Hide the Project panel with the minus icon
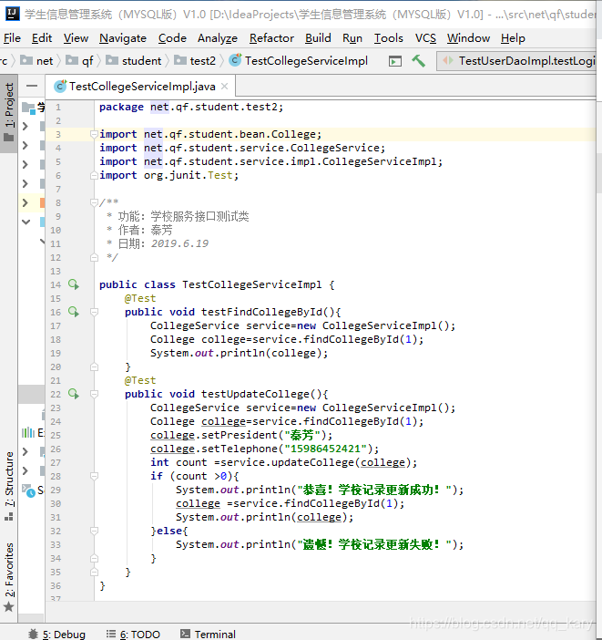Viewport: 602px width, 640px height. click(x=32, y=86)
